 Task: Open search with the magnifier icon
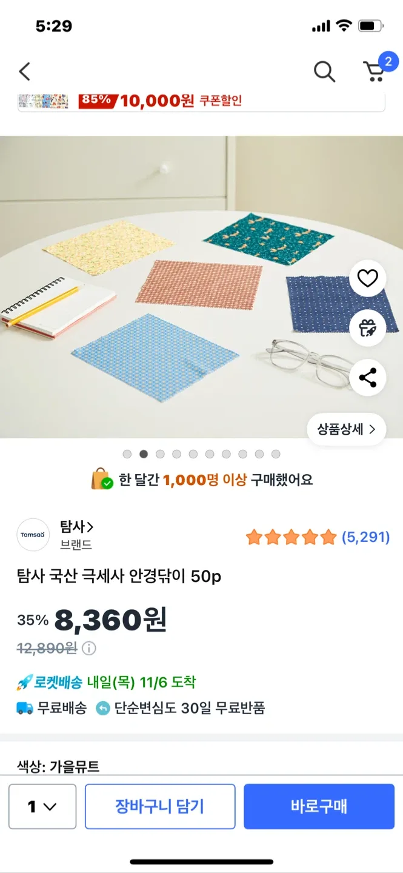[x=324, y=72]
